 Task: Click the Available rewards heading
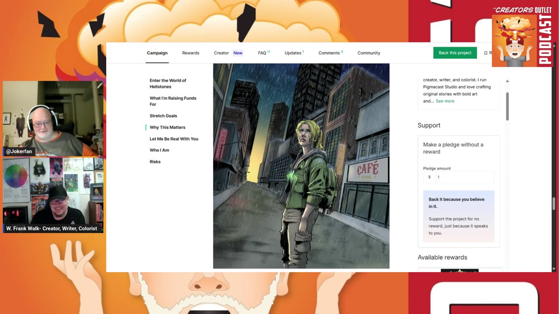(442, 257)
